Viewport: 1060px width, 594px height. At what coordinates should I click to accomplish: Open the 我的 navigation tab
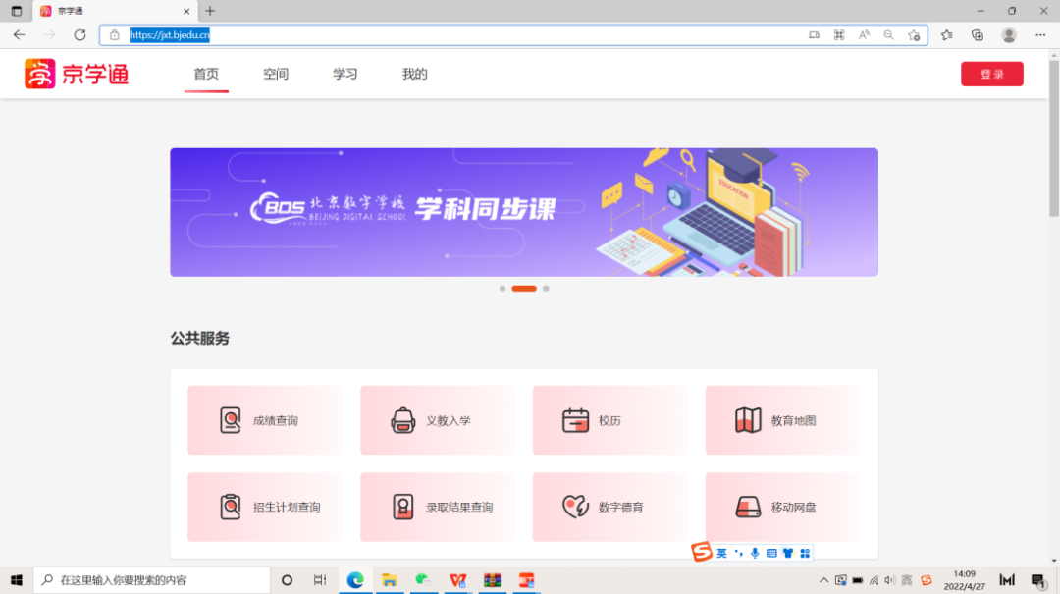(x=414, y=74)
